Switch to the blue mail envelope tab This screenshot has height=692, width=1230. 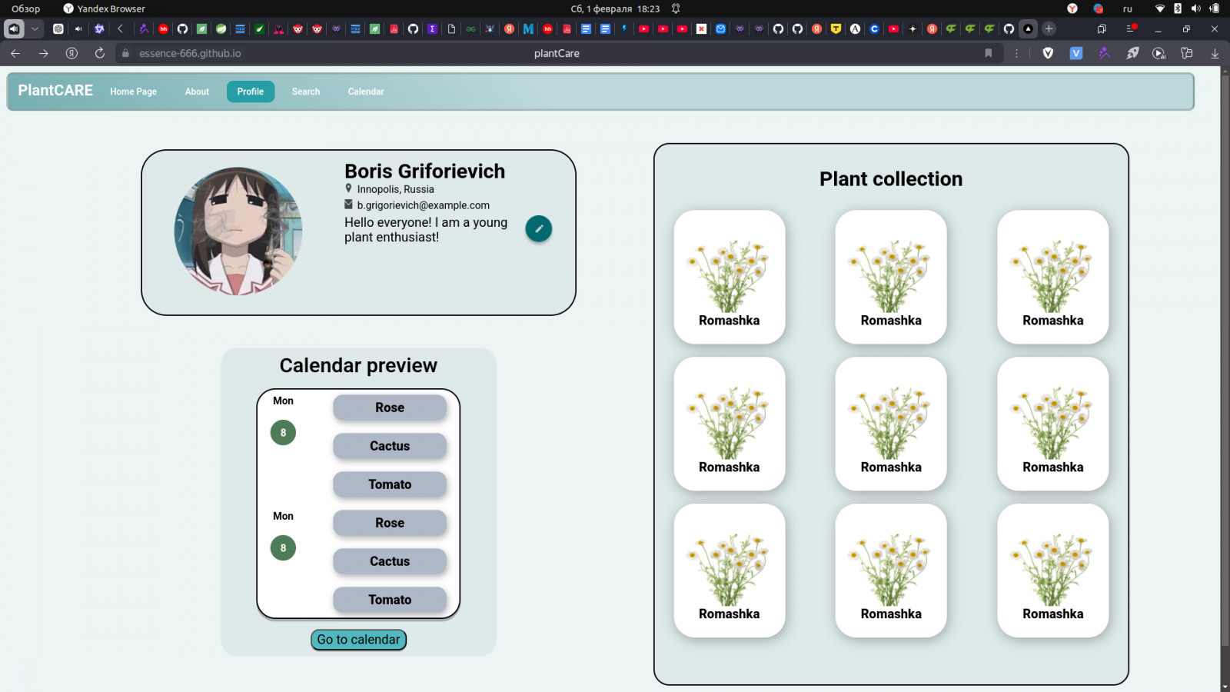[720, 28]
